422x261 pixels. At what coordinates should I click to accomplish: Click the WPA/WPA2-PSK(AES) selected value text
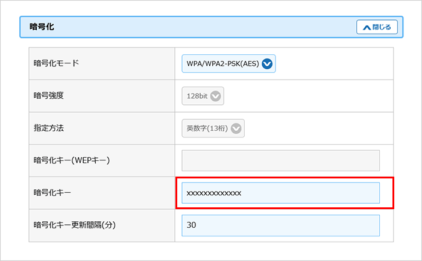(222, 63)
